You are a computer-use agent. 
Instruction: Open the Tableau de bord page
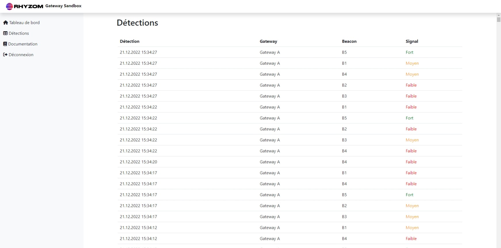24,23
